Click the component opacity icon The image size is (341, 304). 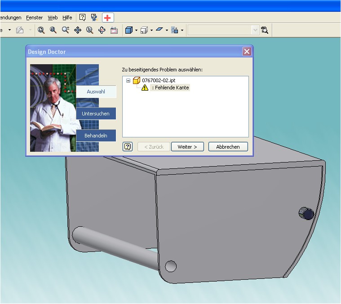[175, 30]
